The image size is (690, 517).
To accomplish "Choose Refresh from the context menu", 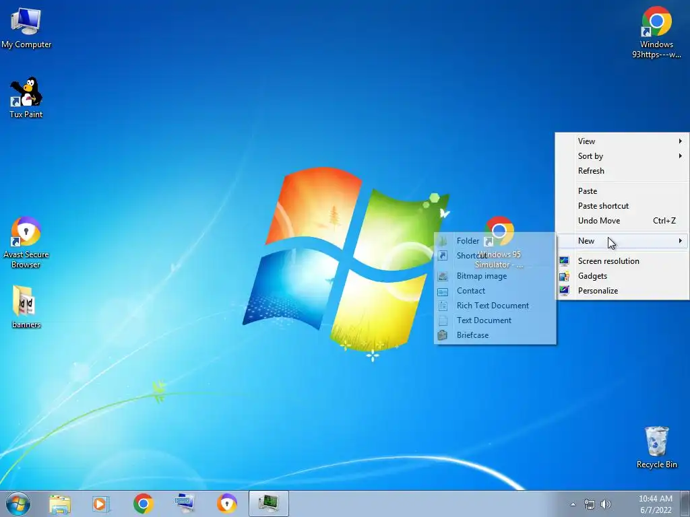I will (x=622, y=171).
